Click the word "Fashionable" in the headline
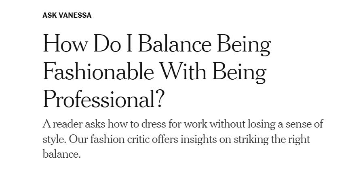This screenshot has height=171, width=346. [98, 72]
